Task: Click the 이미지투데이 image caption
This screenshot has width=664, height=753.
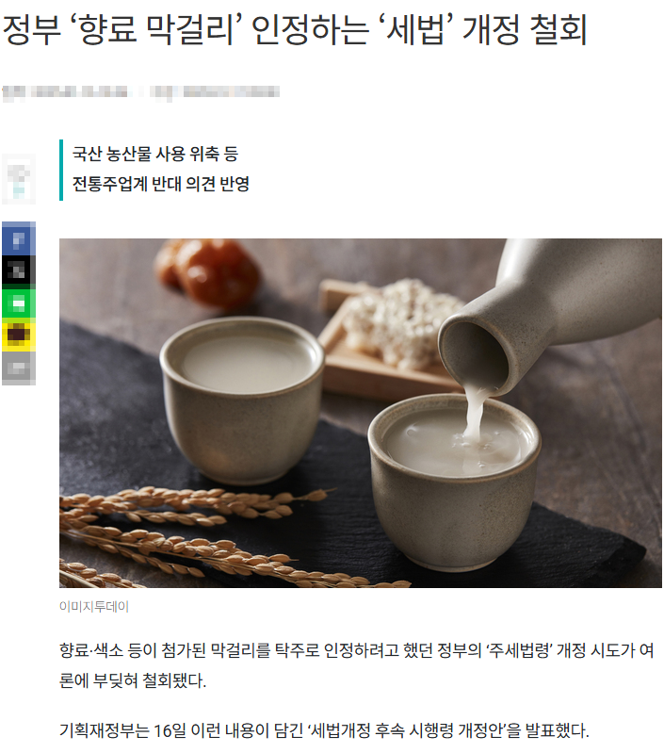Action: (94, 607)
